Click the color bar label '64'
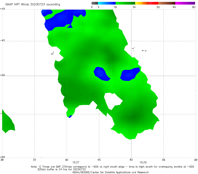198x174 pixels. click(x=174, y=7)
